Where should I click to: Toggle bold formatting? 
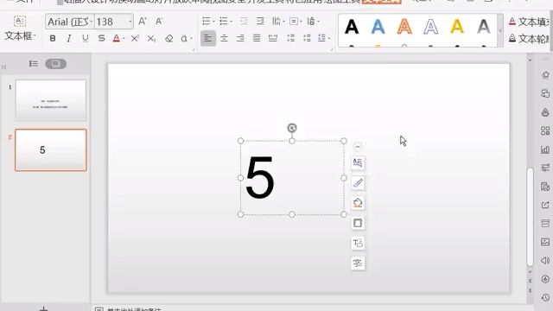53,38
